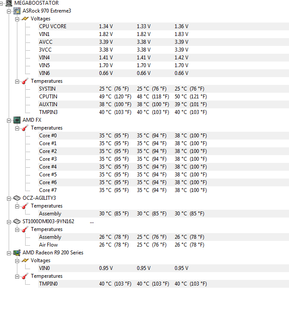Collapse the ASRock 970 Extreme3 node
Image resolution: width=289 pixels, height=312 pixels.
9,12
